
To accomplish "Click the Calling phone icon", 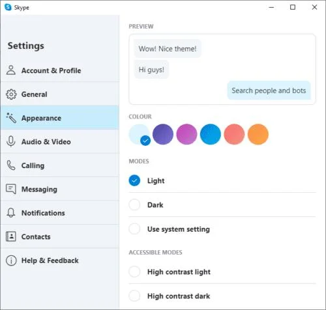I will [11, 165].
